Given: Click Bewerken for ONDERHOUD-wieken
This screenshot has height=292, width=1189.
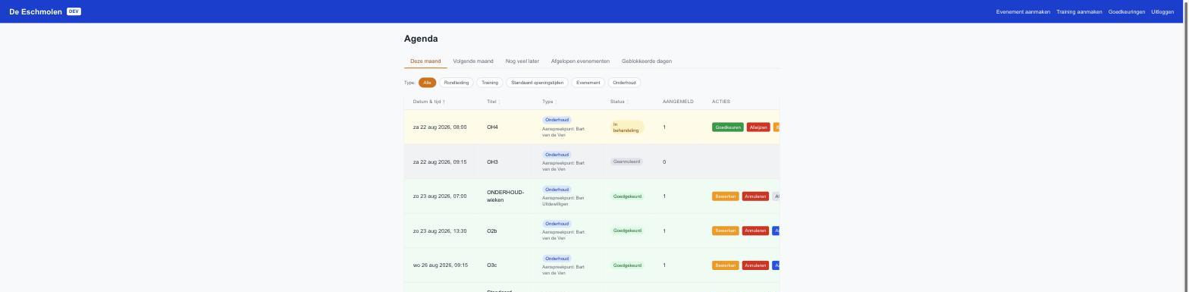Looking at the screenshot, I should click(x=726, y=196).
